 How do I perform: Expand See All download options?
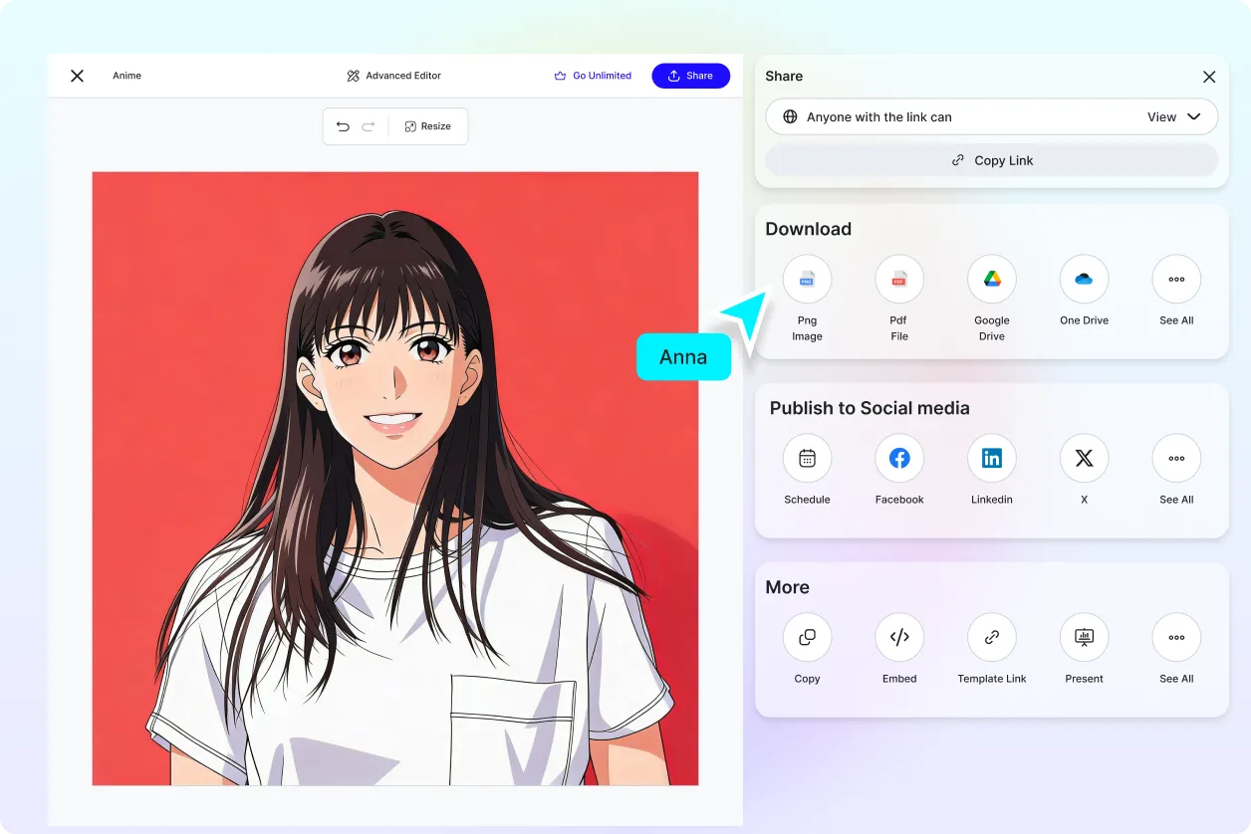1176,279
